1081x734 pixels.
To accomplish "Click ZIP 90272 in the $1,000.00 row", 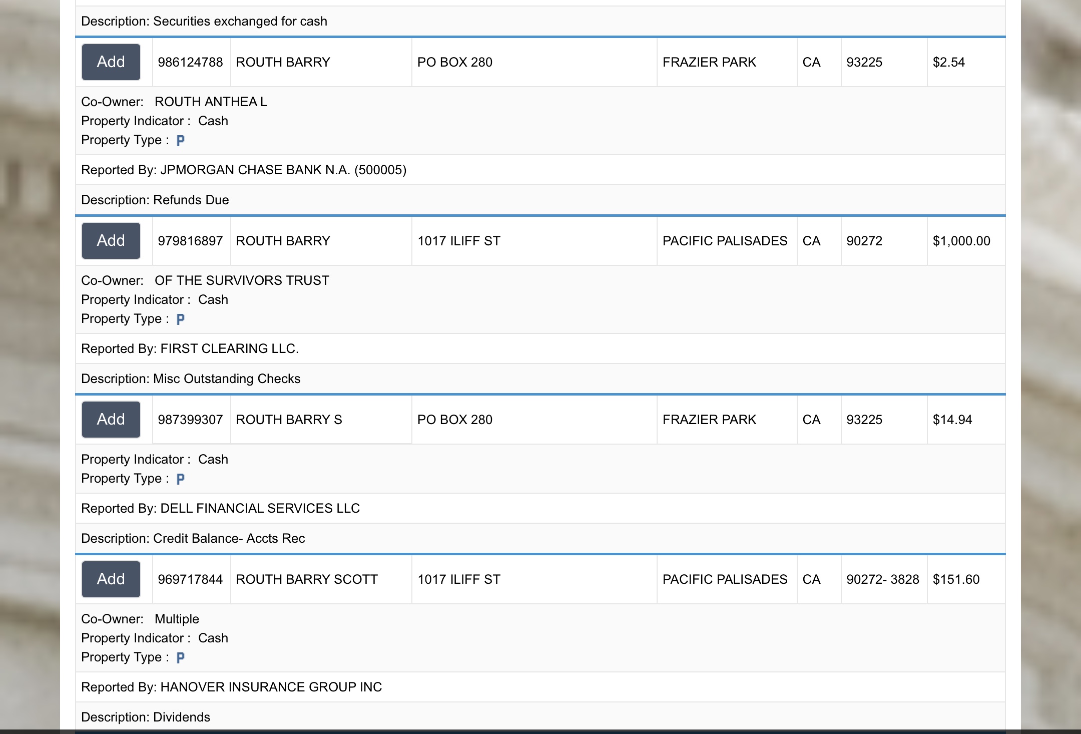I will tap(864, 241).
